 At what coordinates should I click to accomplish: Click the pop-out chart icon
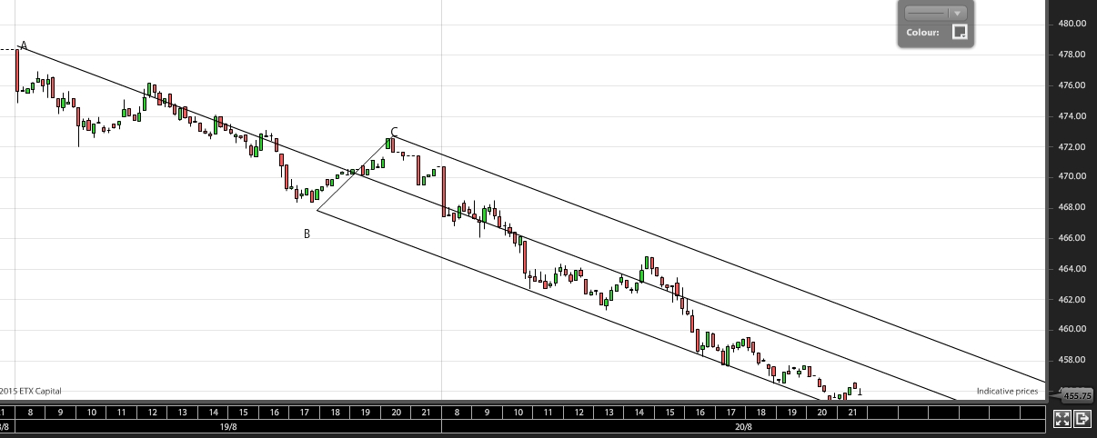tap(1082, 419)
